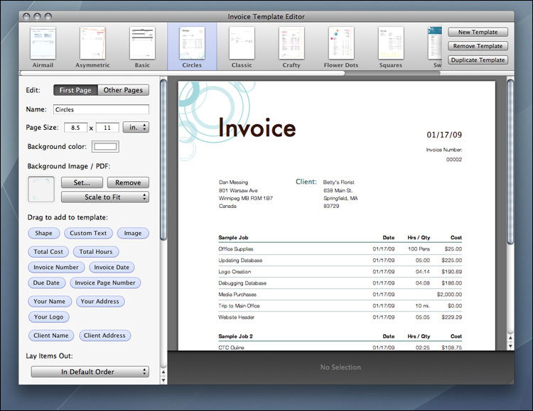Select the Classic template icon
Image resolution: width=533 pixels, height=411 pixels.
[242, 44]
